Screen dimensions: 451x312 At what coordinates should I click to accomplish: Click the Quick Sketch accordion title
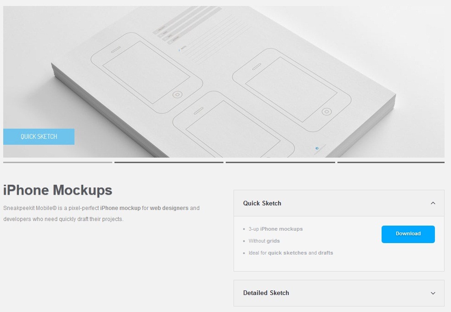(262, 203)
